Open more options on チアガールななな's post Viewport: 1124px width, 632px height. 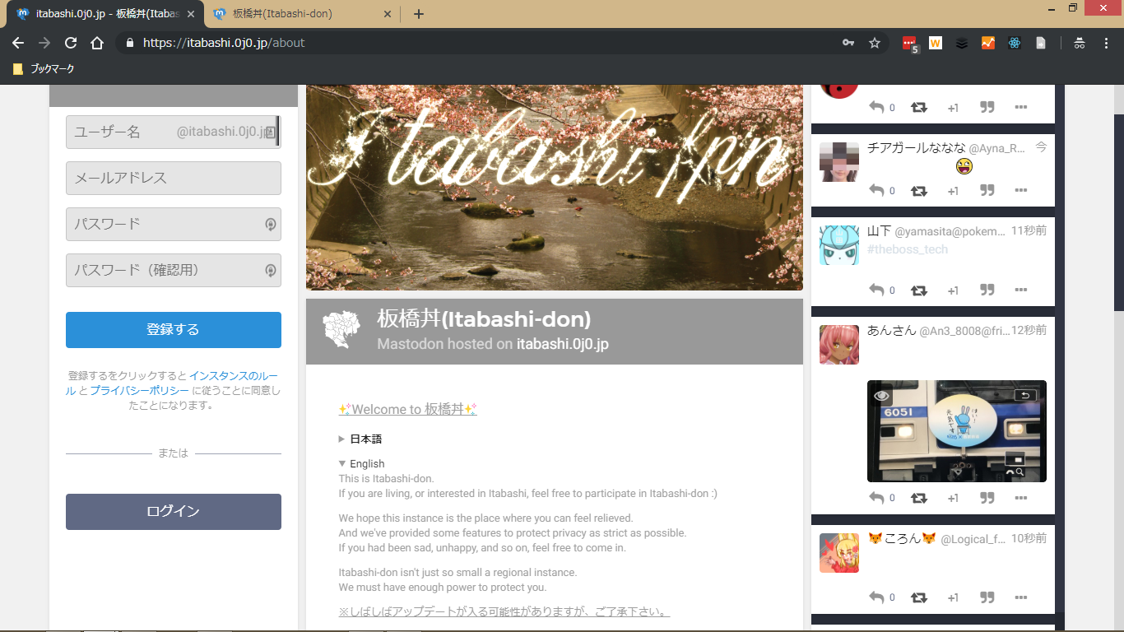[x=1020, y=190]
